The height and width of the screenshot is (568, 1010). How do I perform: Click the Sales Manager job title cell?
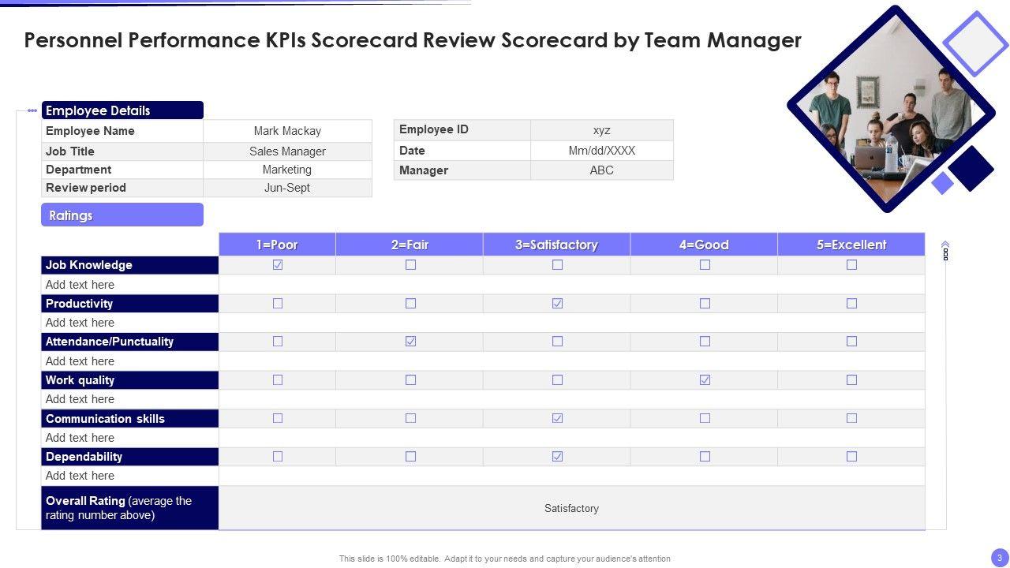[287, 151]
